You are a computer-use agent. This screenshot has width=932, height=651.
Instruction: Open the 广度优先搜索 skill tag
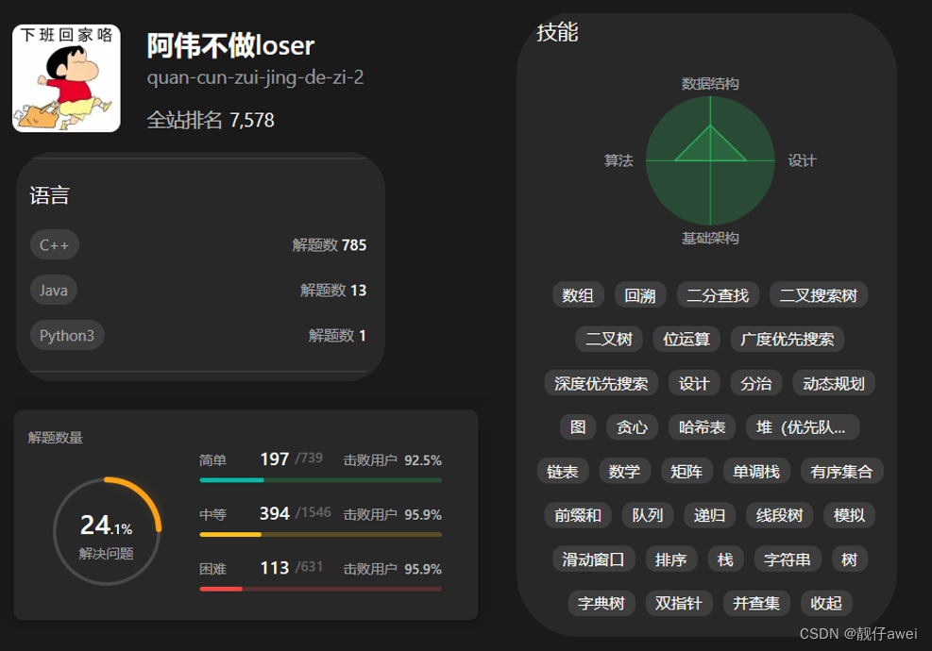coord(788,339)
